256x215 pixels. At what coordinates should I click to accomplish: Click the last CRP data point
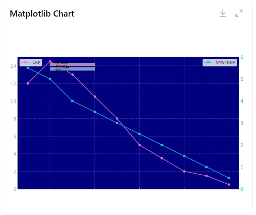(x=229, y=184)
